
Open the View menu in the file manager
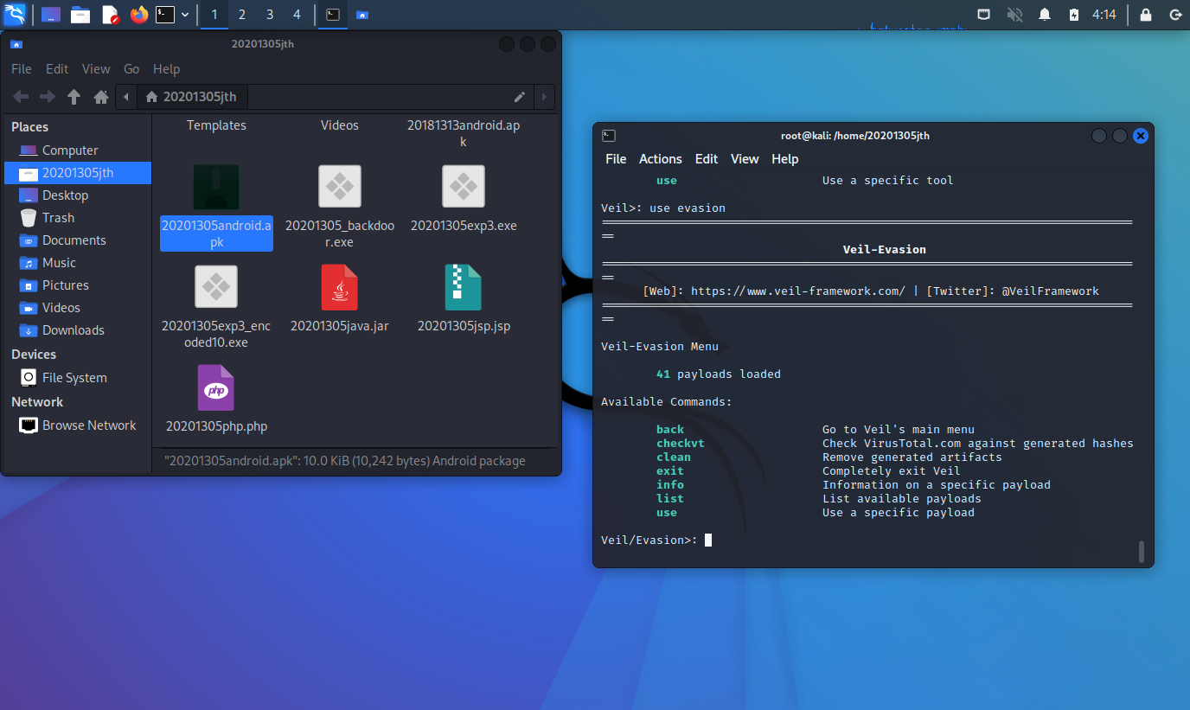click(x=96, y=69)
